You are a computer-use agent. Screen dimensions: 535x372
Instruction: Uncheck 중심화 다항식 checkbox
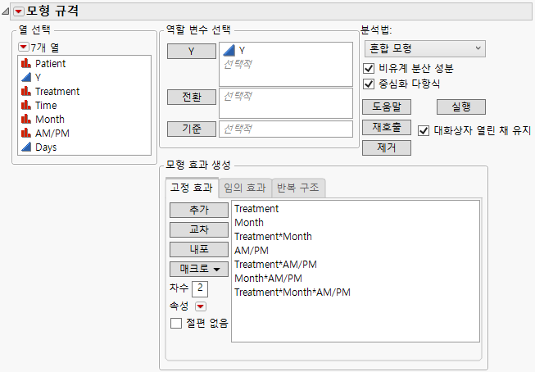369,84
